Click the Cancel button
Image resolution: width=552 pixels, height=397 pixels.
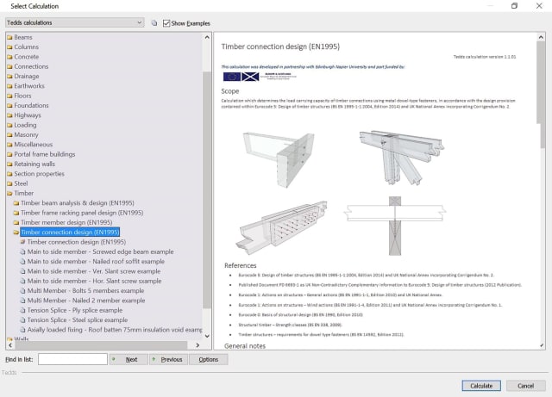[525, 386]
